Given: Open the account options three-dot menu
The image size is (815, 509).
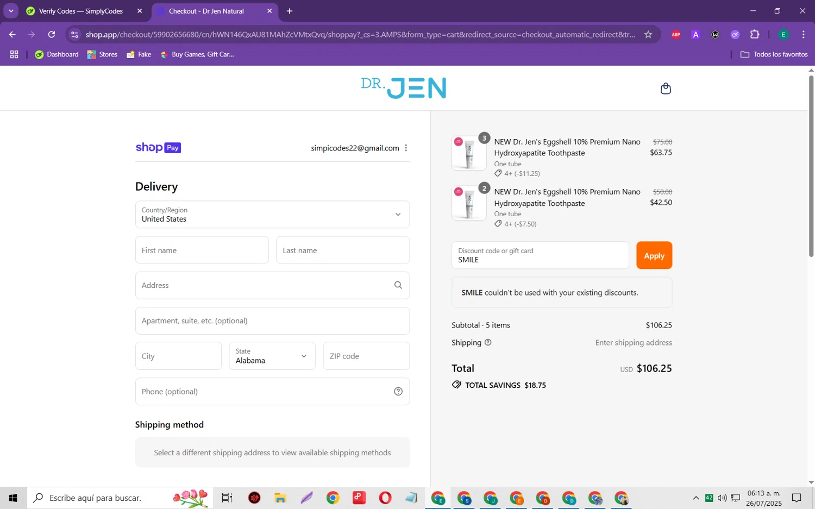Looking at the screenshot, I should 406,148.
